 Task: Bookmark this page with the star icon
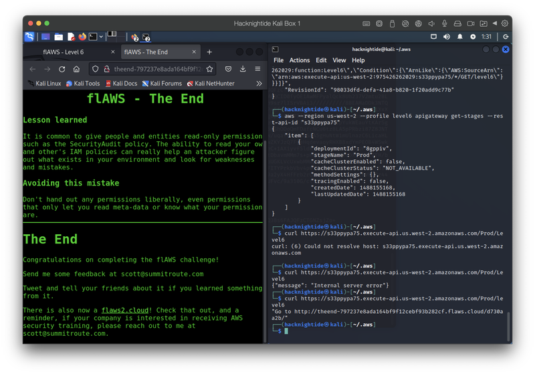click(209, 69)
